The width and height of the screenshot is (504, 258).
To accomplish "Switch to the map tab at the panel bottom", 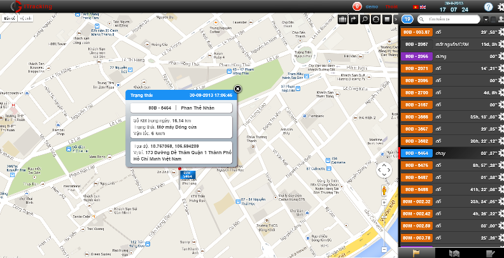I will 454,253.
